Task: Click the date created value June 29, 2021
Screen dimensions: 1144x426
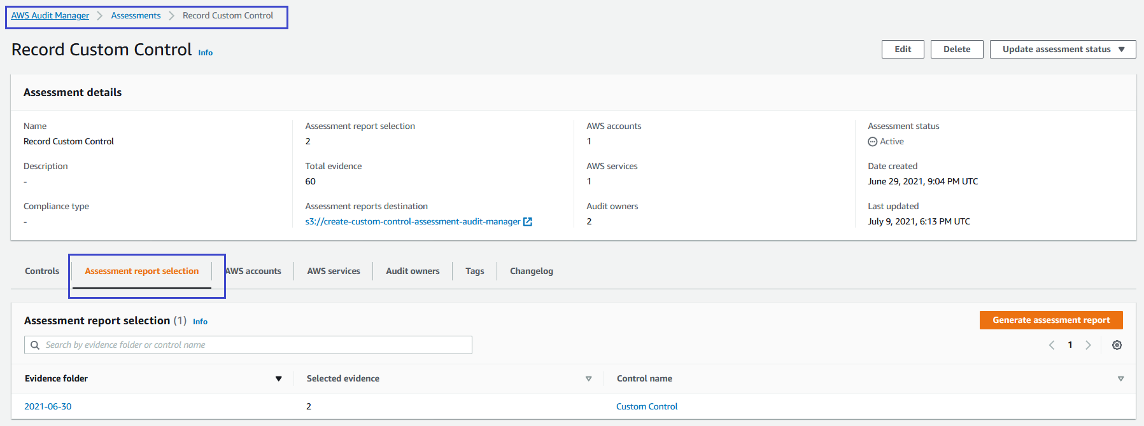Action: [923, 182]
